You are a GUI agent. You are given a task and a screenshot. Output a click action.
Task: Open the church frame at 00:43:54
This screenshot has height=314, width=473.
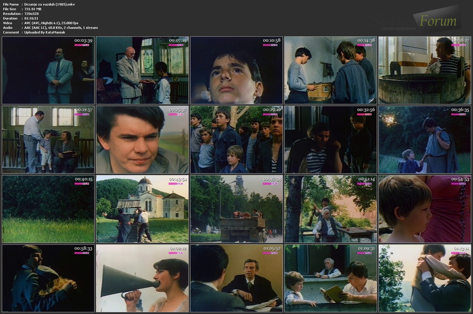142,209
